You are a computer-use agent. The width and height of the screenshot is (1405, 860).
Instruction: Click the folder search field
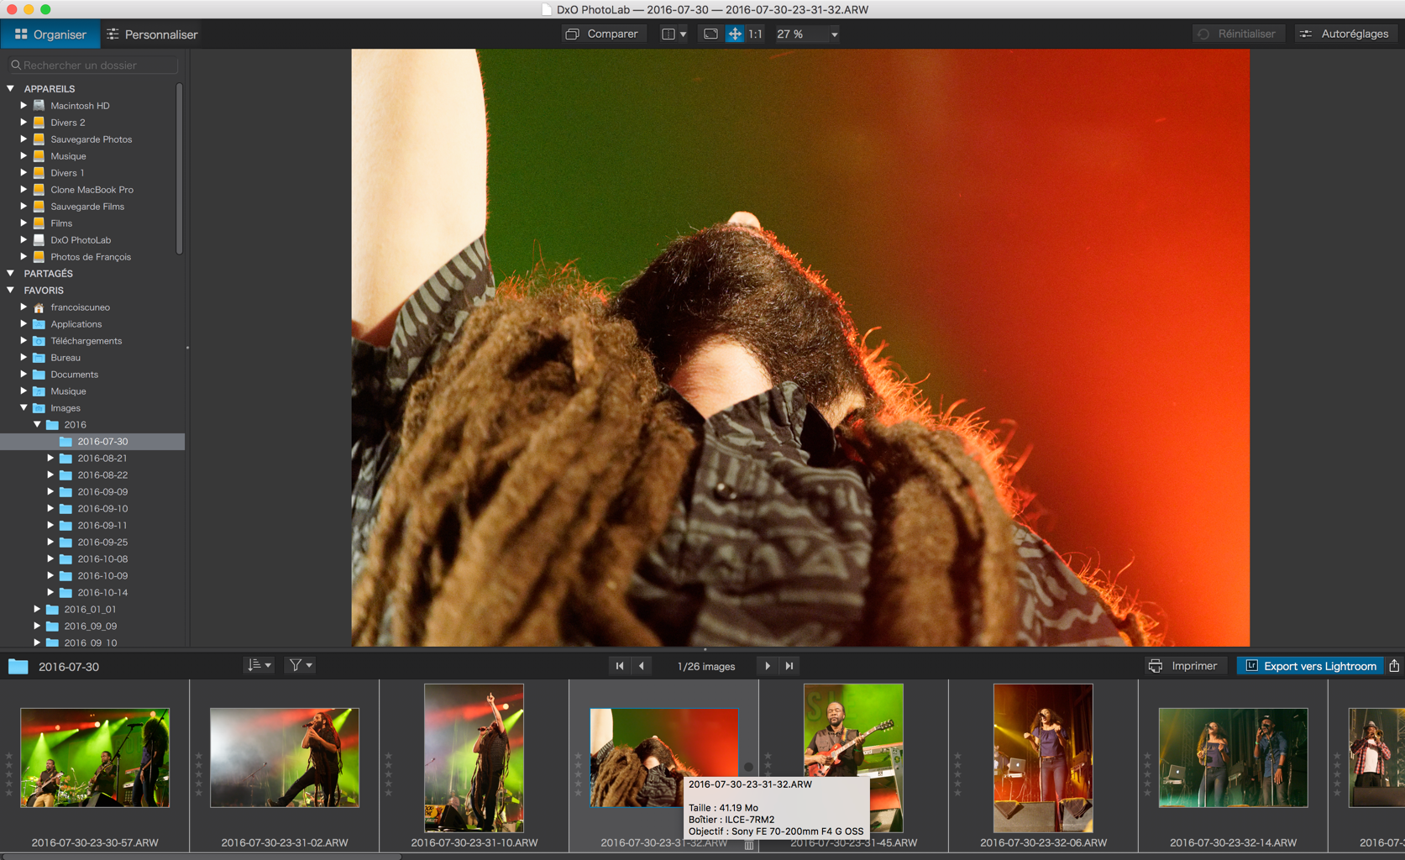click(x=93, y=65)
